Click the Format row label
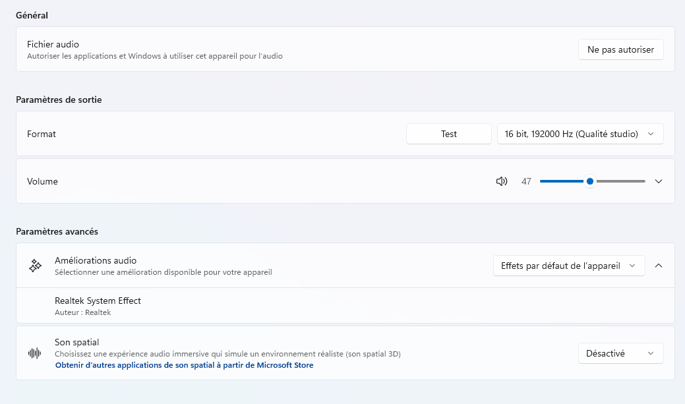This screenshot has width=685, height=404. click(42, 134)
